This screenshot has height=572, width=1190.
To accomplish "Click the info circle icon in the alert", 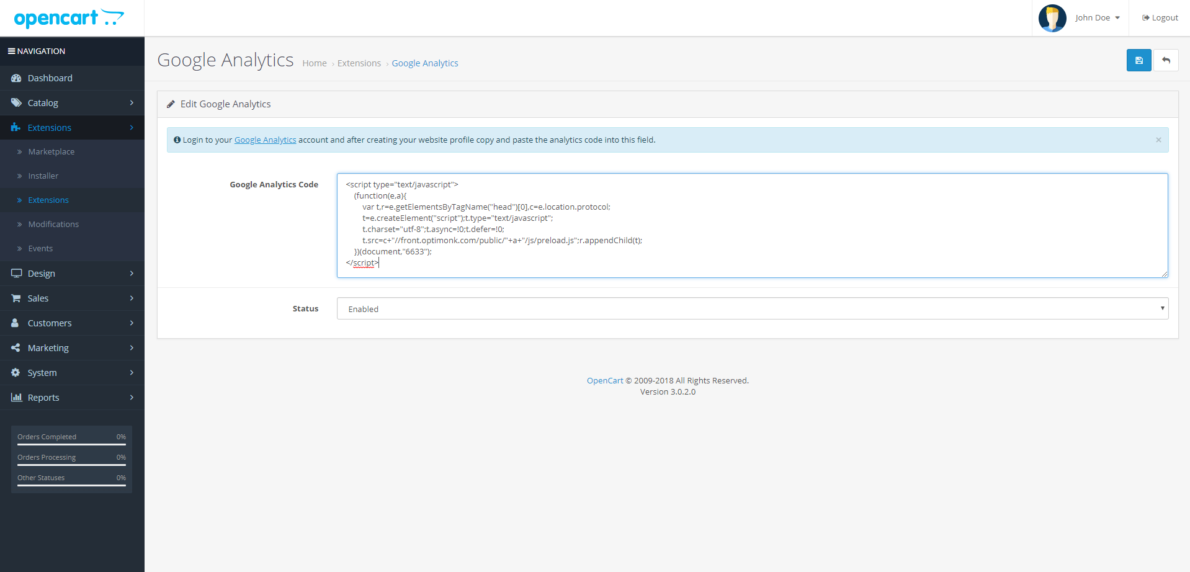I will pos(177,140).
